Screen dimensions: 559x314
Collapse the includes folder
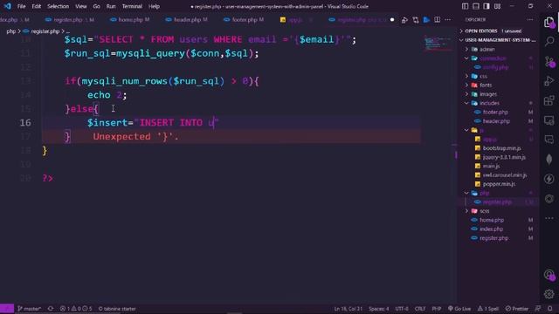click(499, 103)
